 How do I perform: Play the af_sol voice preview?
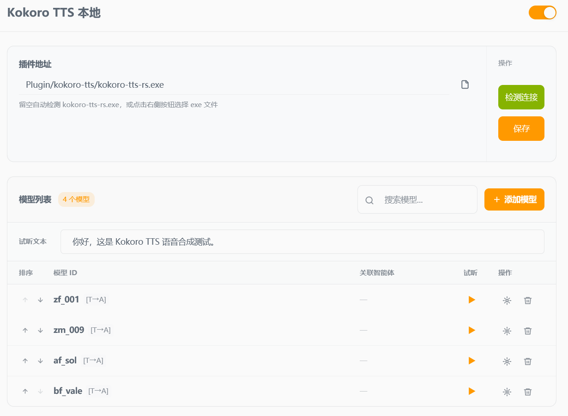pos(471,361)
